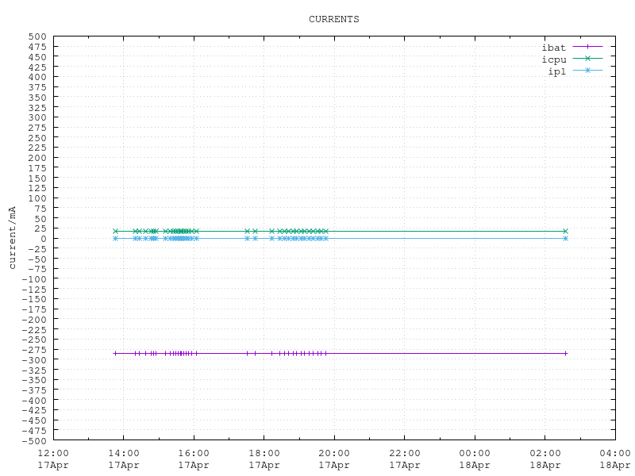
Task: Click the 400 y-axis tick label
Action: [x=37, y=77]
